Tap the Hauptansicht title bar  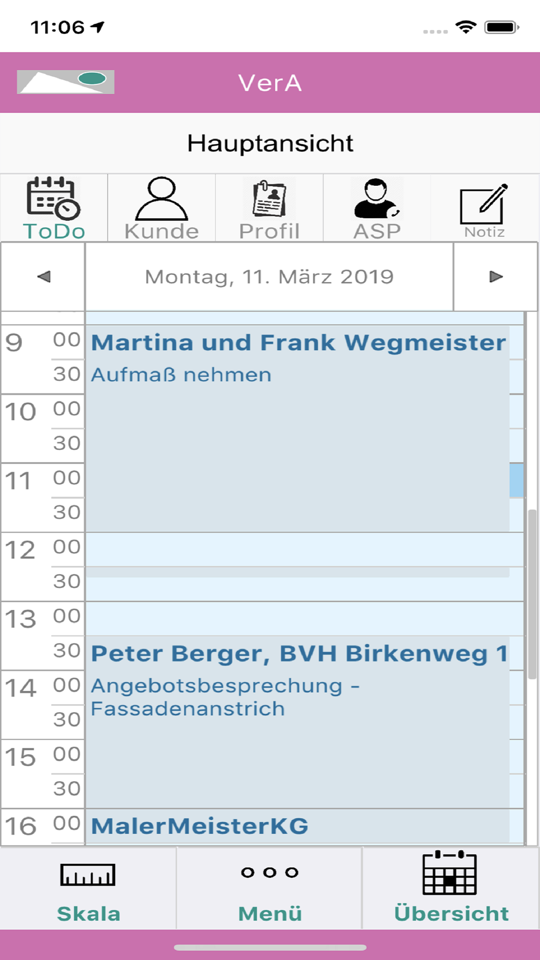point(270,143)
